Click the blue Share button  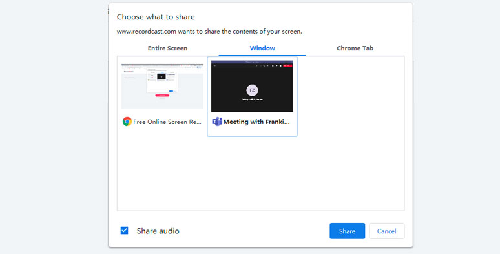pyautogui.click(x=348, y=231)
